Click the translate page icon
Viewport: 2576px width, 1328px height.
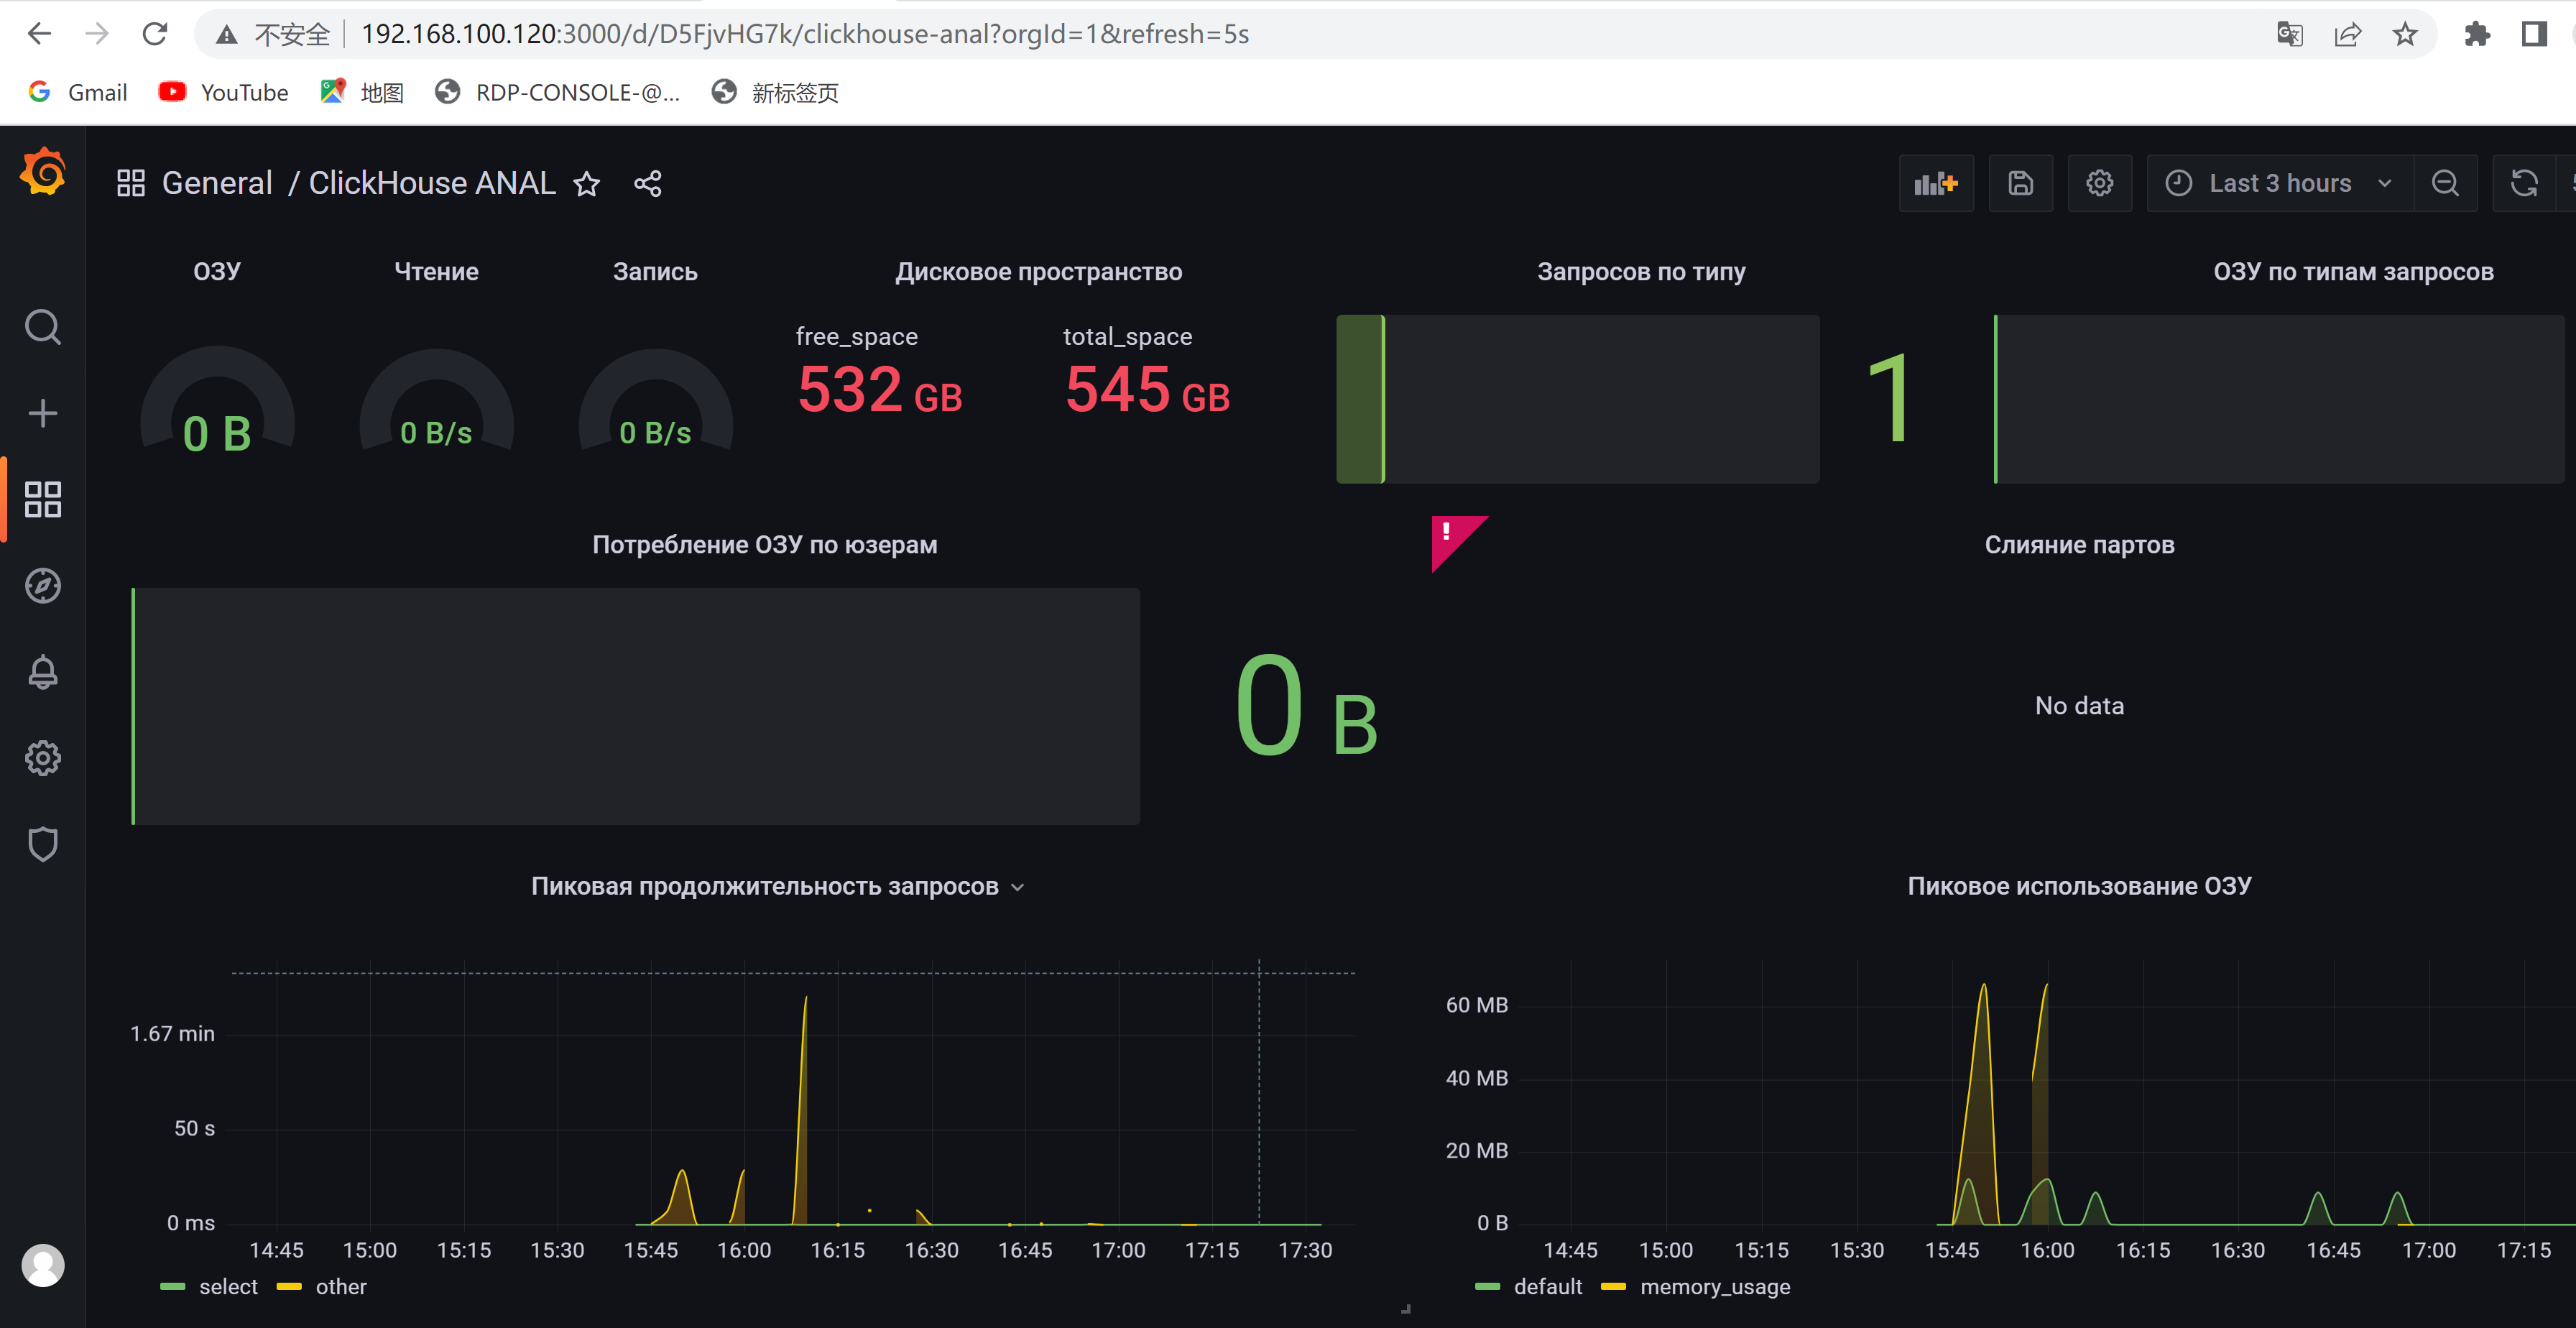[2290, 34]
